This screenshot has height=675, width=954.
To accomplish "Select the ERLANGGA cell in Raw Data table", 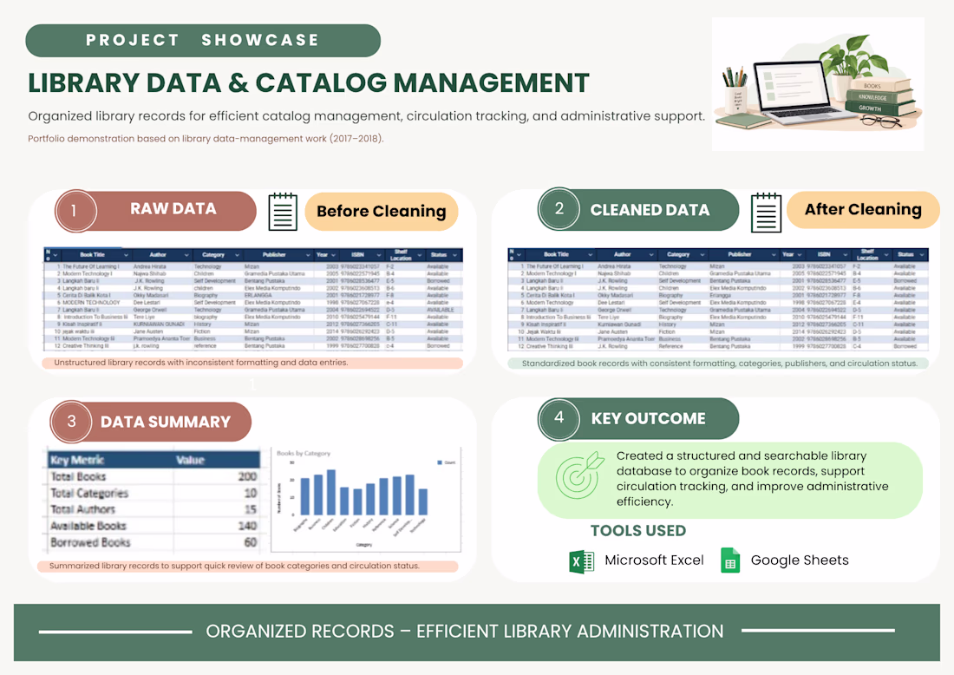I will click(x=258, y=295).
